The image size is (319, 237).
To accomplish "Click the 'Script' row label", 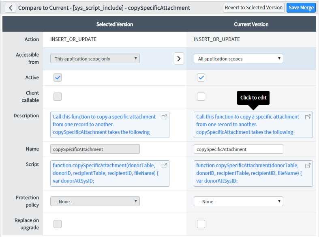I will (32, 164).
